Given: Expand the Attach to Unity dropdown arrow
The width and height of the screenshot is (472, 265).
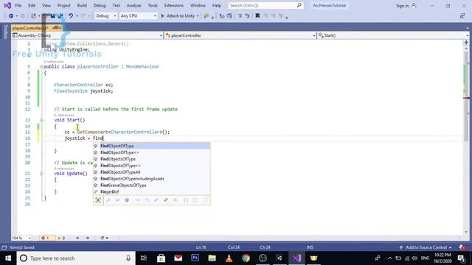Looking at the screenshot, I should (198, 16).
